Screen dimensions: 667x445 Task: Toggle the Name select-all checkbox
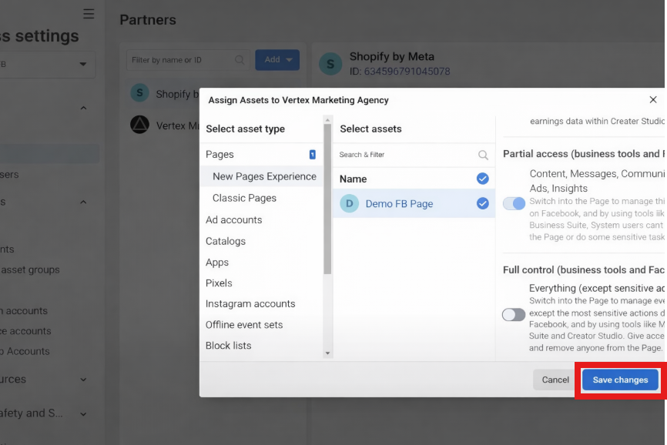(x=482, y=179)
